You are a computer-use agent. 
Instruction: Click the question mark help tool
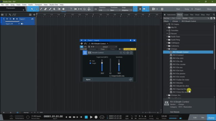71,9
